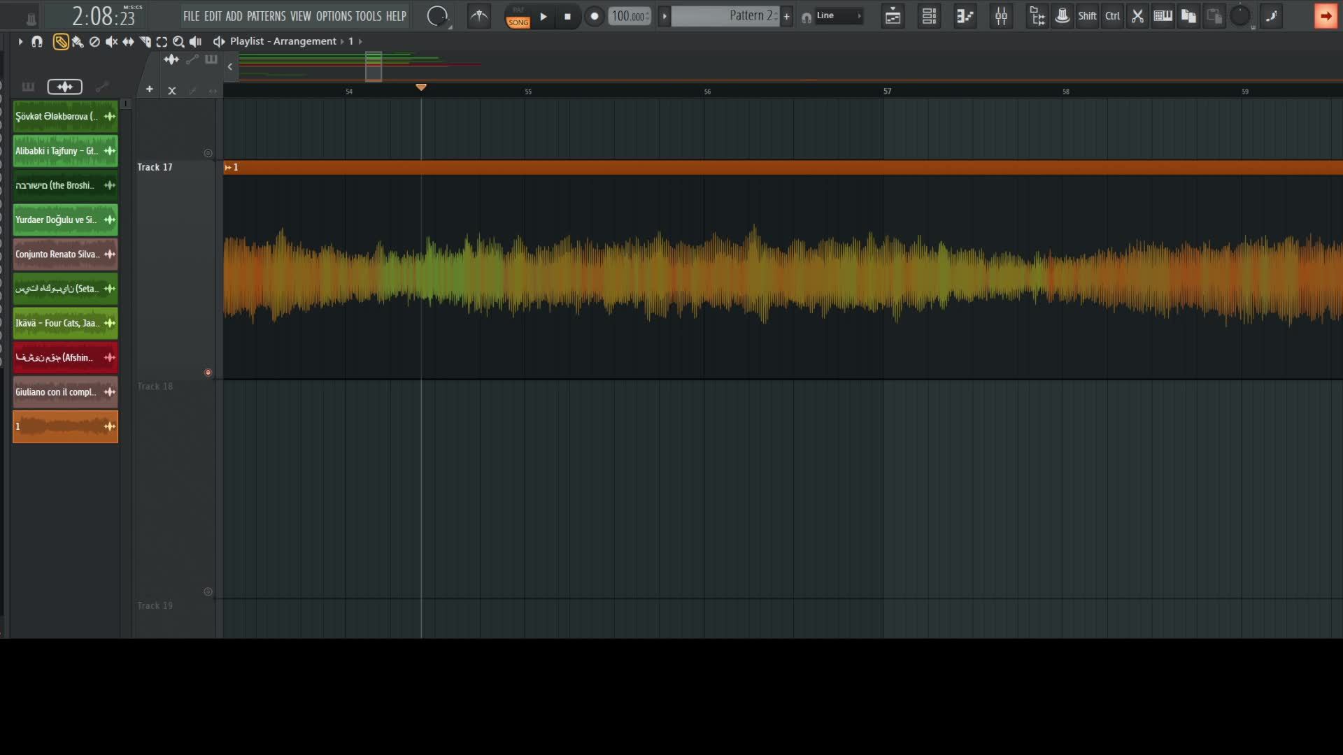Click the scissors Cut icon

[1137, 16]
